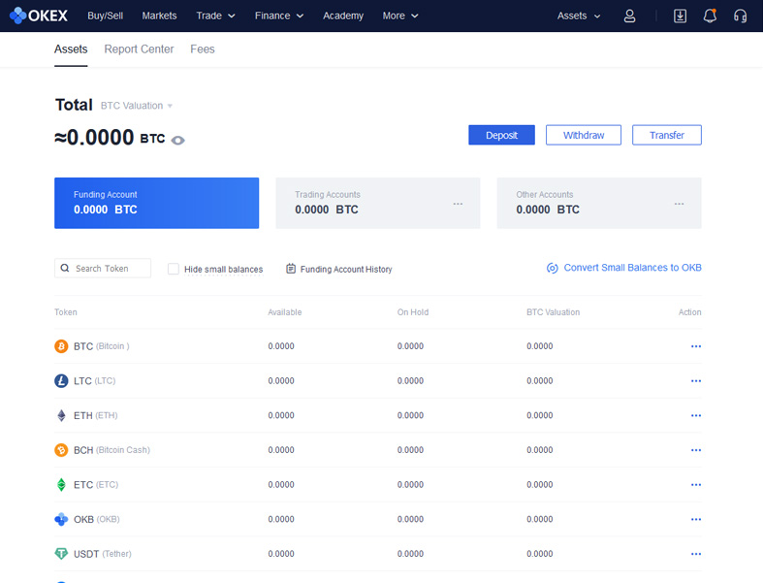Viewport: 763px width, 583px height.
Task: Click the On Hold column header
Action: [x=413, y=312]
